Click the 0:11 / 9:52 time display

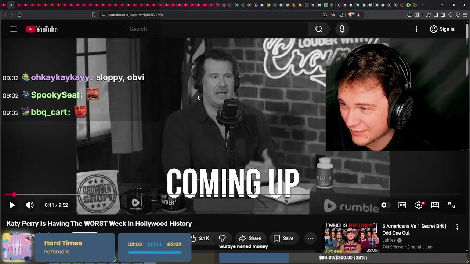(x=56, y=205)
